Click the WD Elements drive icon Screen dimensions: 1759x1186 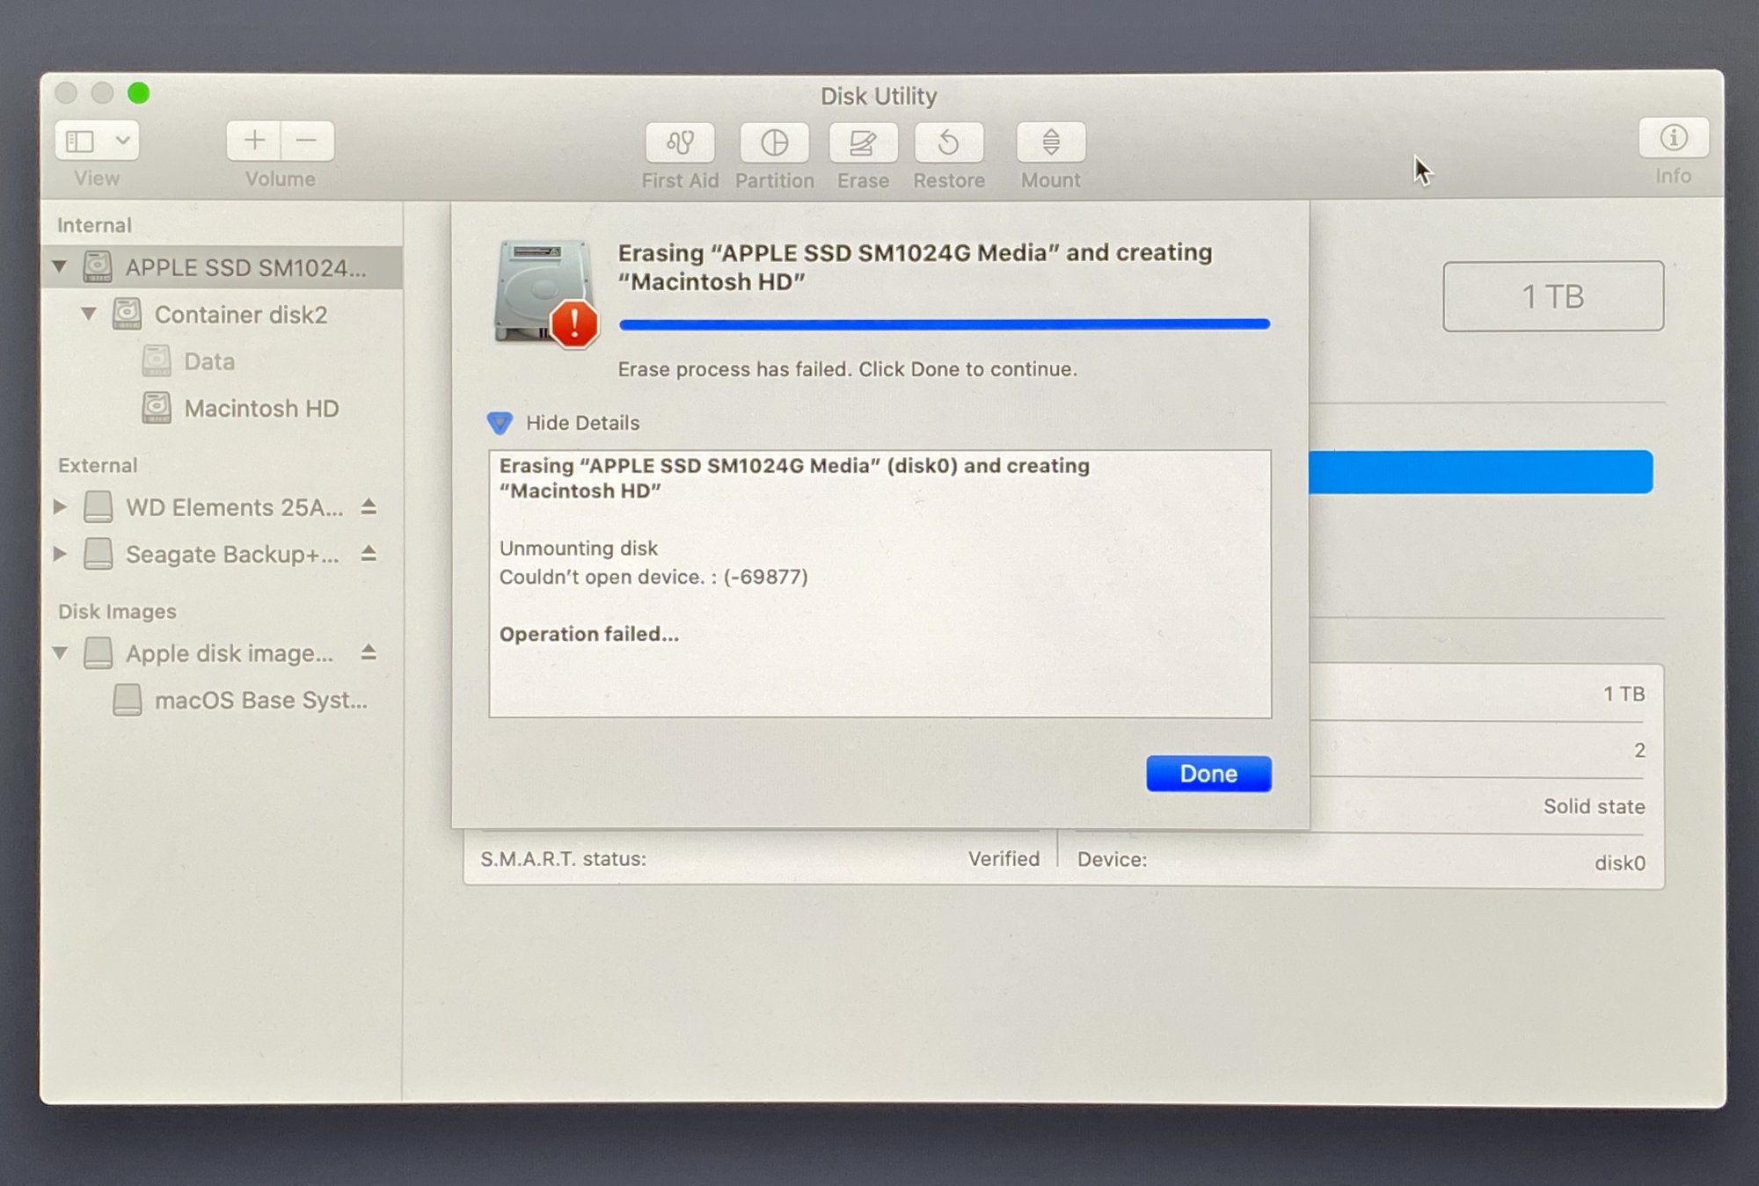click(x=98, y=507)
